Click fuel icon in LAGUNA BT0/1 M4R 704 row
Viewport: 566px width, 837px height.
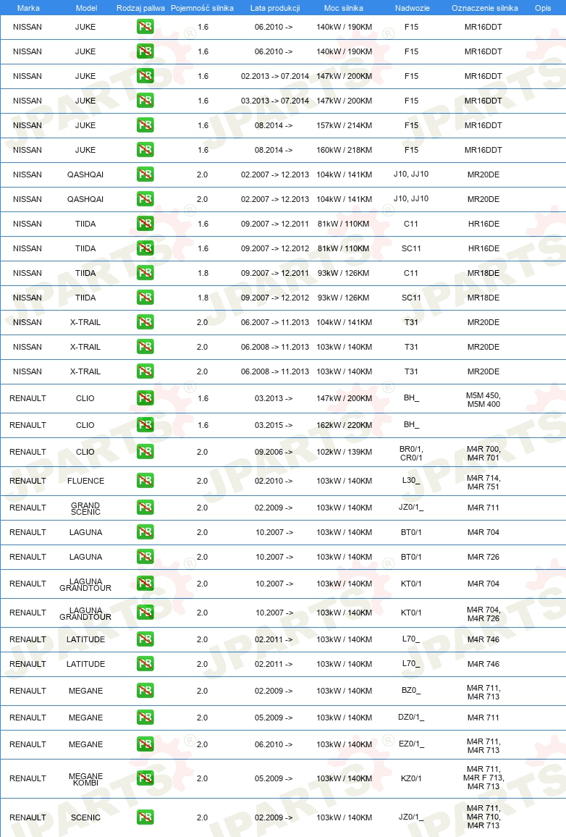pyautogui.click(x=145, y=531)
